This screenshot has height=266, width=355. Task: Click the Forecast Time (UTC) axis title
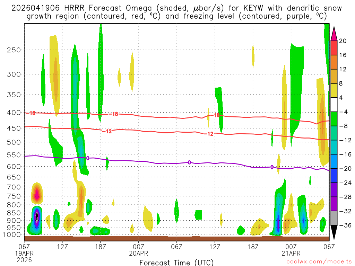coord(176,263)
